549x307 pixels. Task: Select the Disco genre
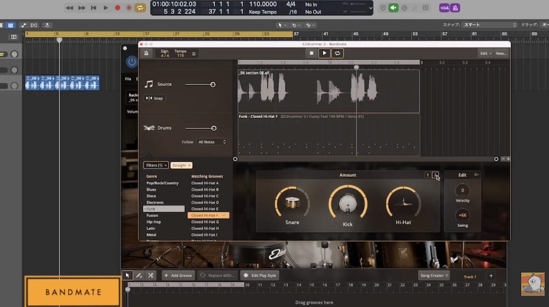tap(152, 196)
